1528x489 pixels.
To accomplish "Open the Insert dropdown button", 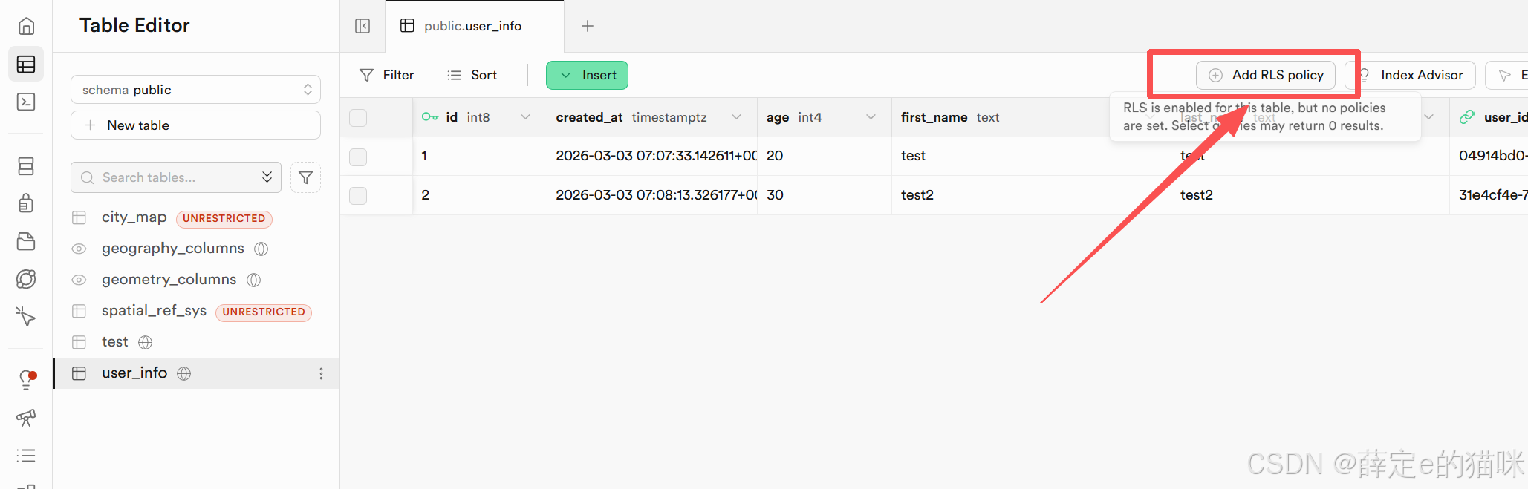I will click(587, 75).
